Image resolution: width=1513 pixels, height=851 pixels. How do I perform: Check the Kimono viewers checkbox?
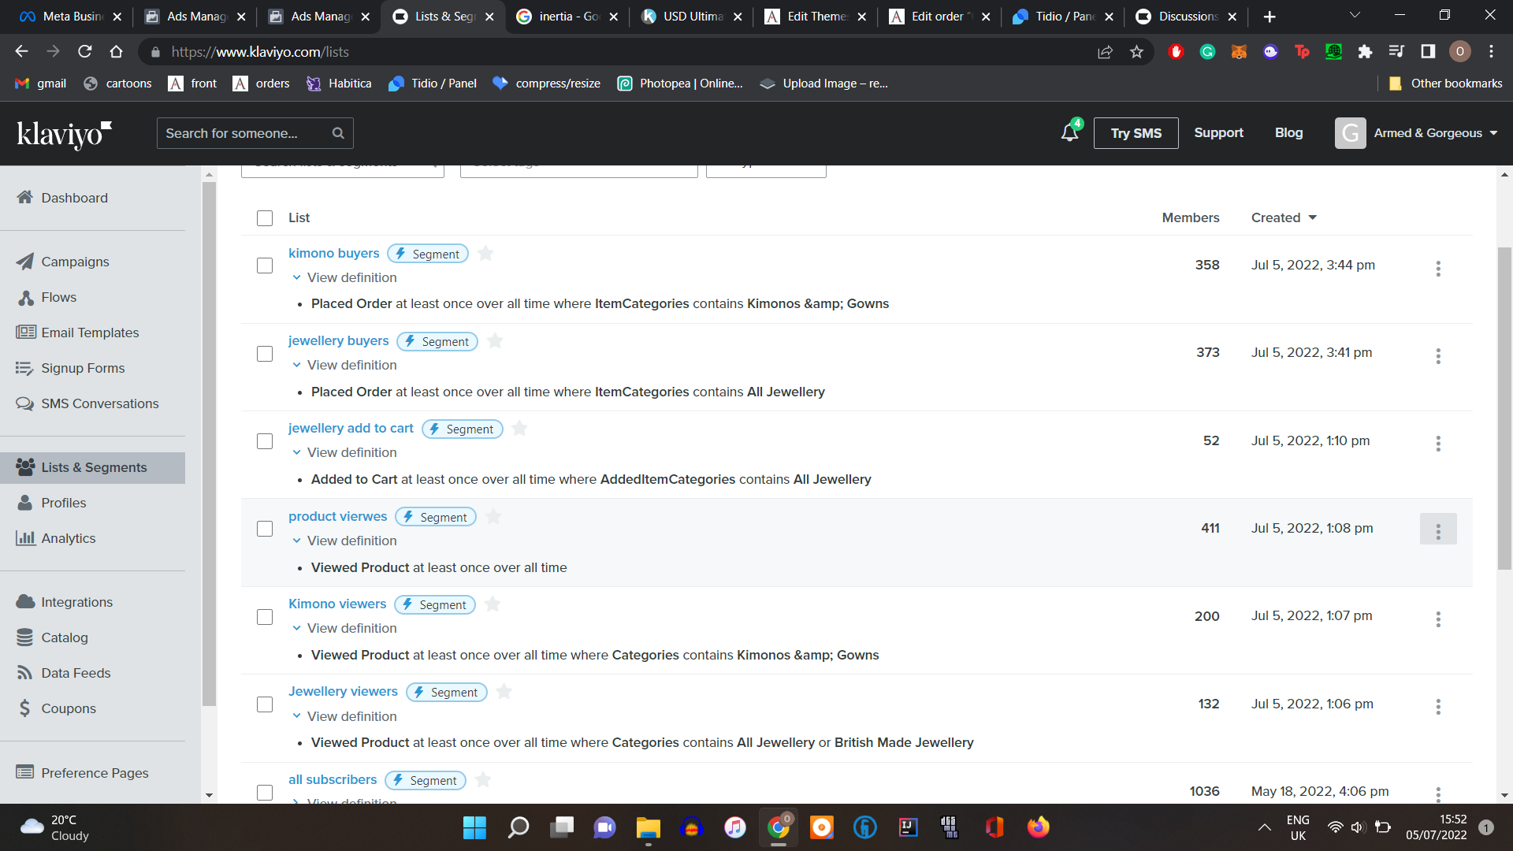click(x=265, y=617)
